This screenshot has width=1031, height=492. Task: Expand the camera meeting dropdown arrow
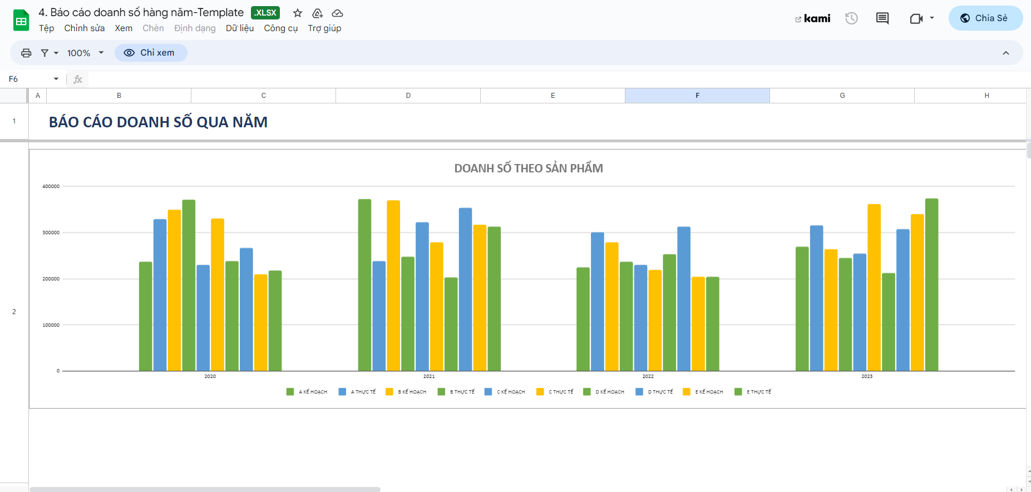coord(932,18)
